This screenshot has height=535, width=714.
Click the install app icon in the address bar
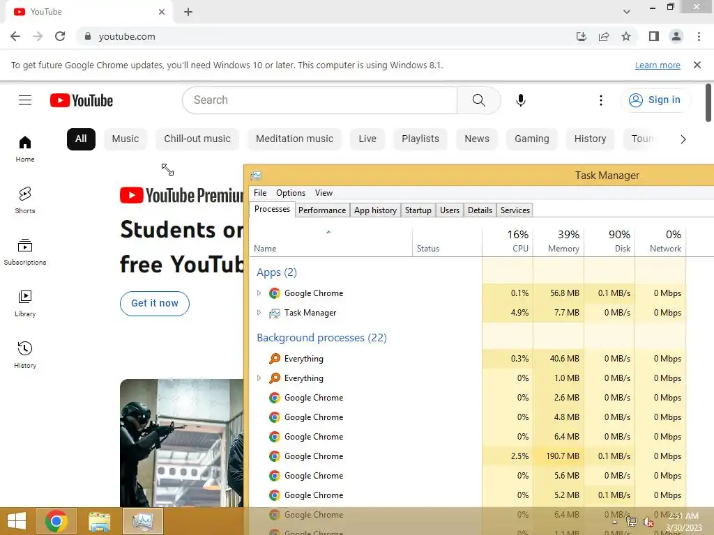coord(582,36)
